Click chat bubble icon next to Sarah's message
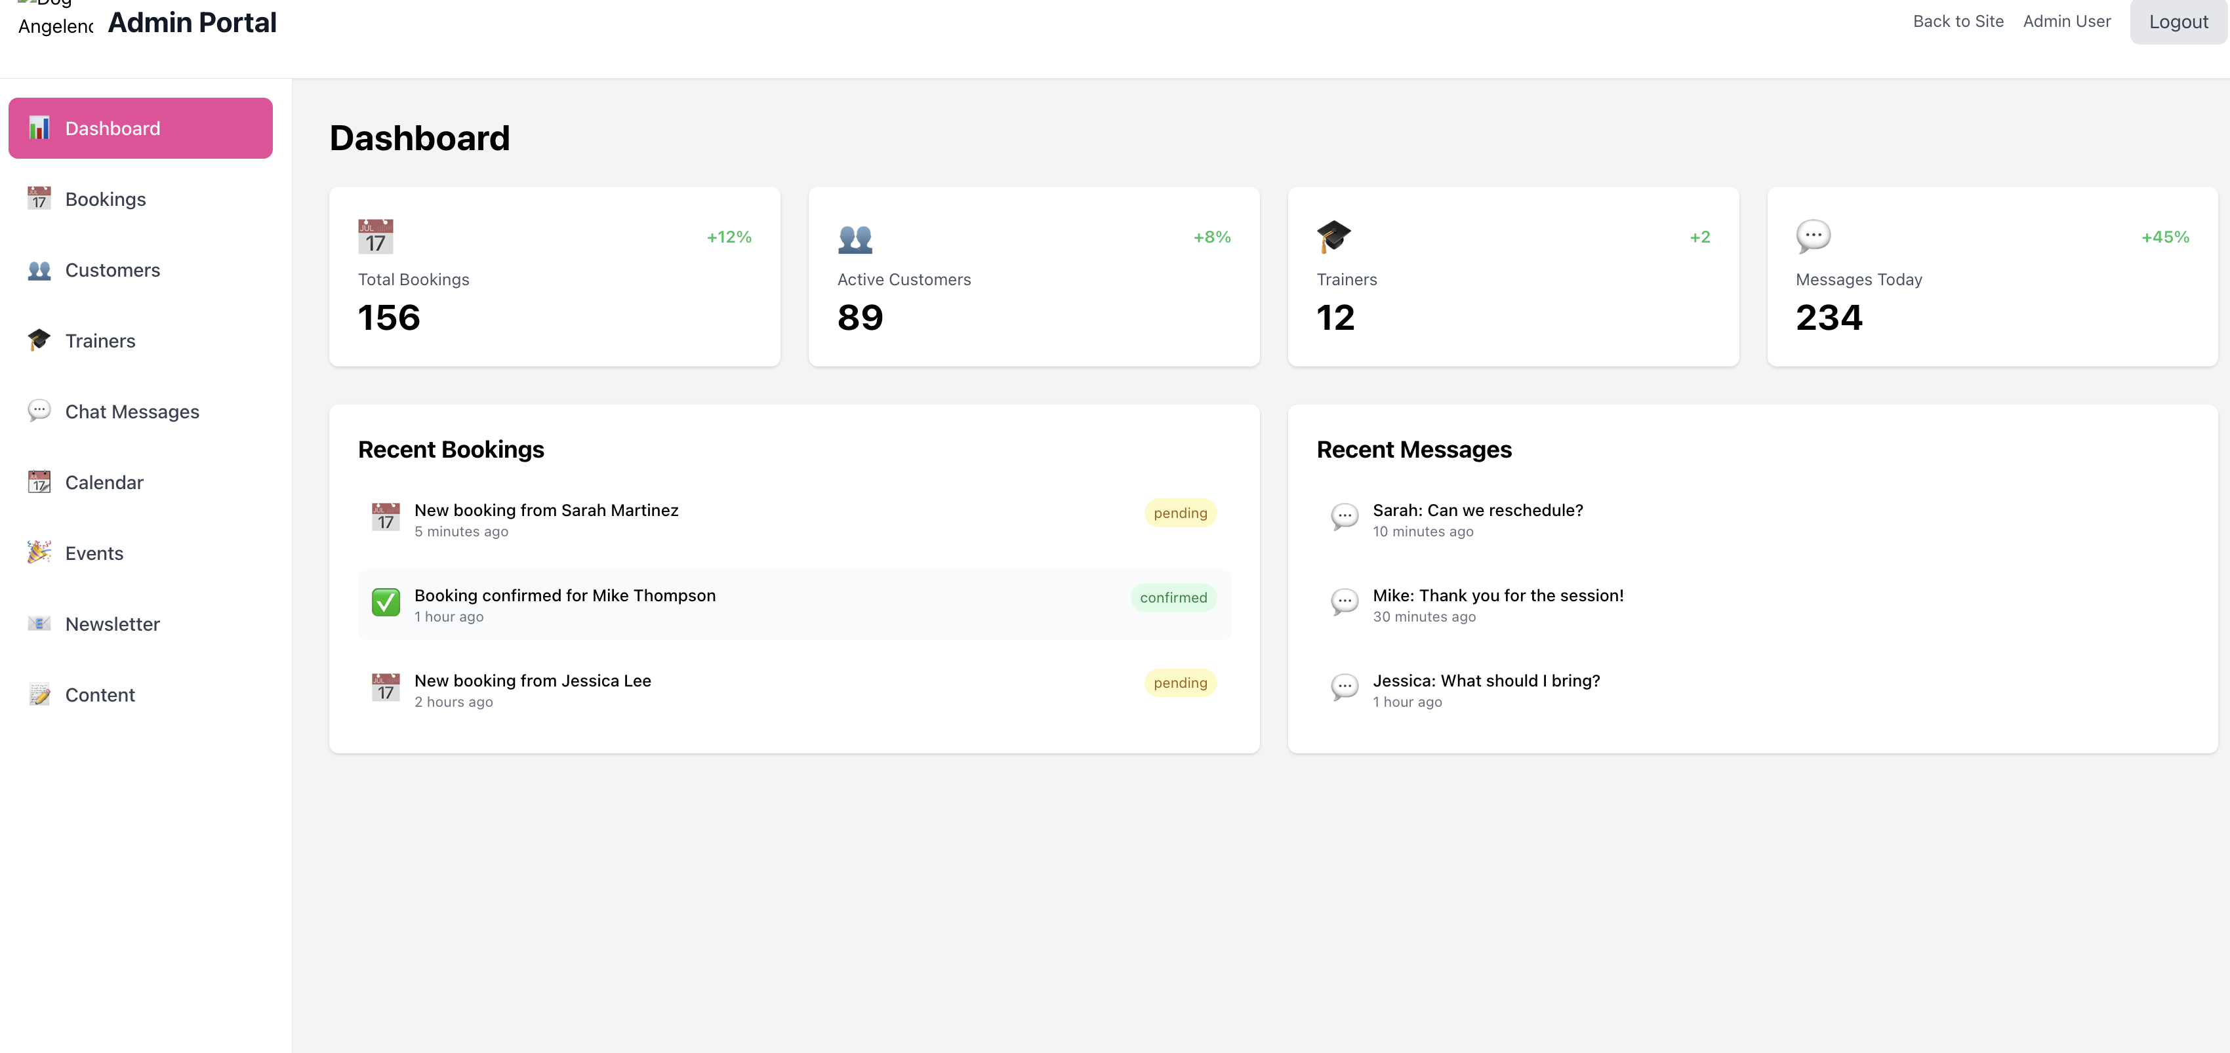Screen dimensions: 2230x1053 click(1343, 517)
